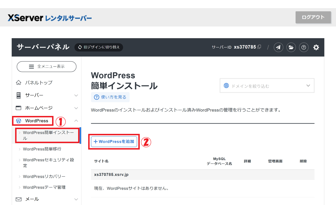The image size is (336, 205).
Task: Click the 全メニュー表示 button
Action: 46,67
